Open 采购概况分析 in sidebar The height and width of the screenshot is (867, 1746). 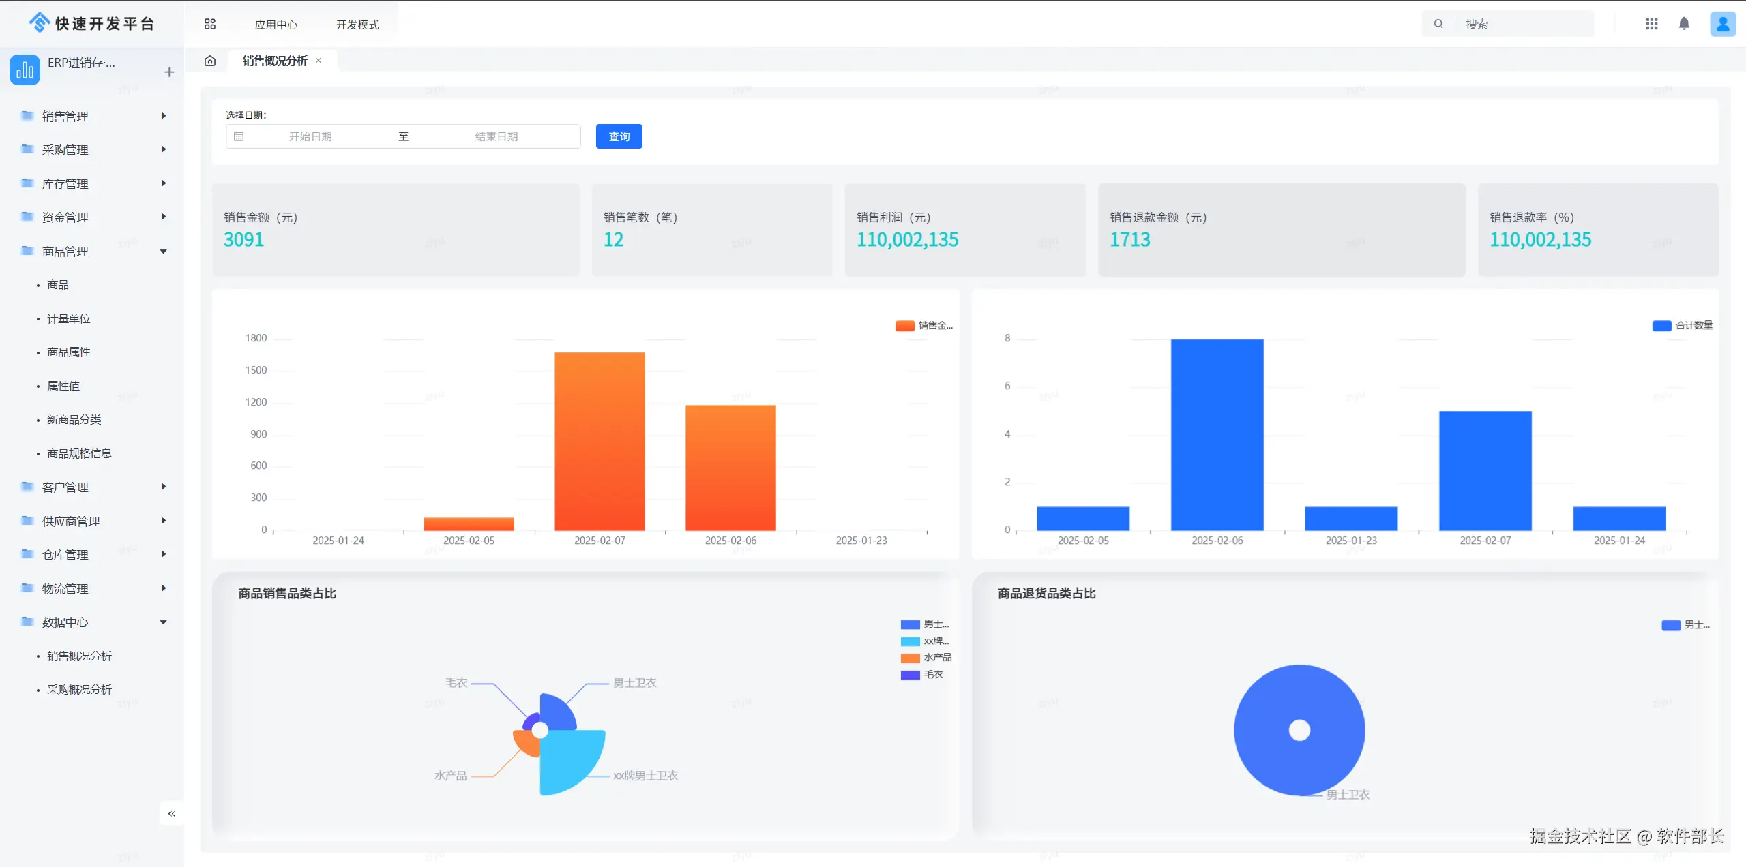point(79,689)
